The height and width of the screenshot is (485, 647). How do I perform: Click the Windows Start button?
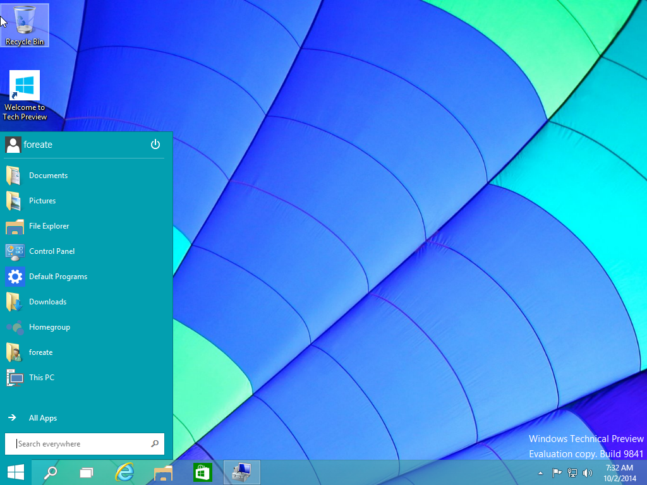[x=16, y=472]
